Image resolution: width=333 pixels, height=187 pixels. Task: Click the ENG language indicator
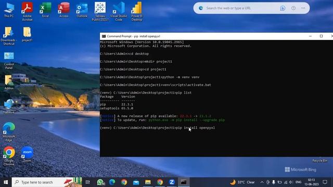pos(298,182)
